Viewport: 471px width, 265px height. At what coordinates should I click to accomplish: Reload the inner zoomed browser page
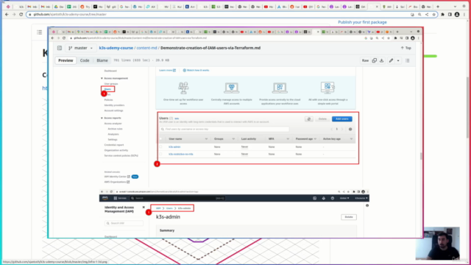click(x=64, y=38)
